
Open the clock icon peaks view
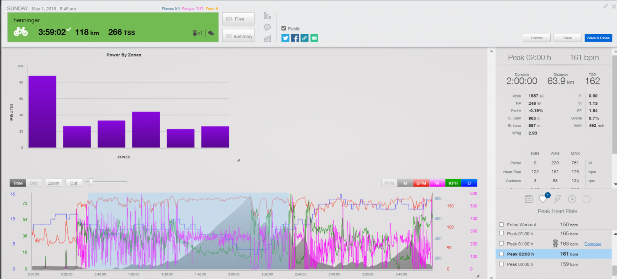(572, 199)
